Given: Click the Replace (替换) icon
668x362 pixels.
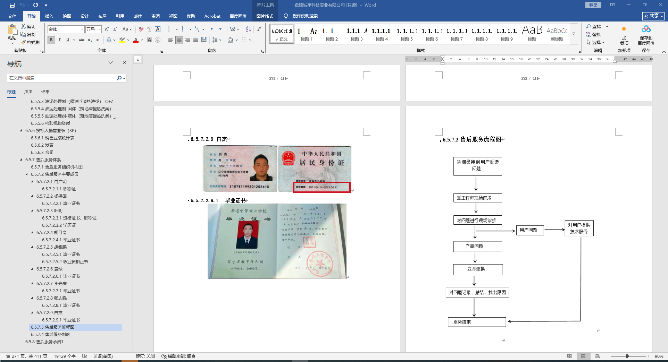Looking at the screenshot, I should pos(588,34).
